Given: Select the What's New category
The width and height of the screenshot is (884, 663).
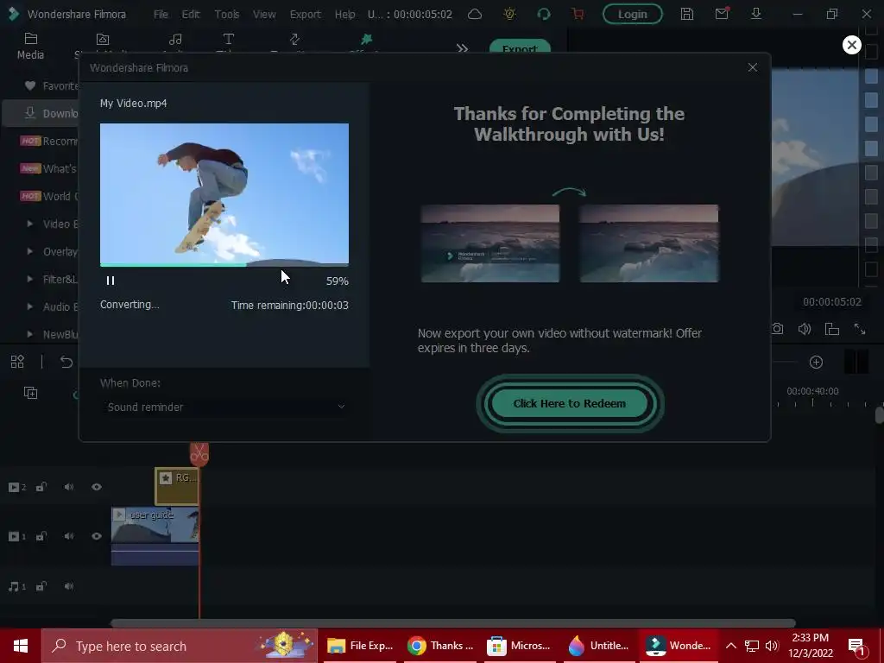Looking at the screenshot, I should [x=49, y=168].
